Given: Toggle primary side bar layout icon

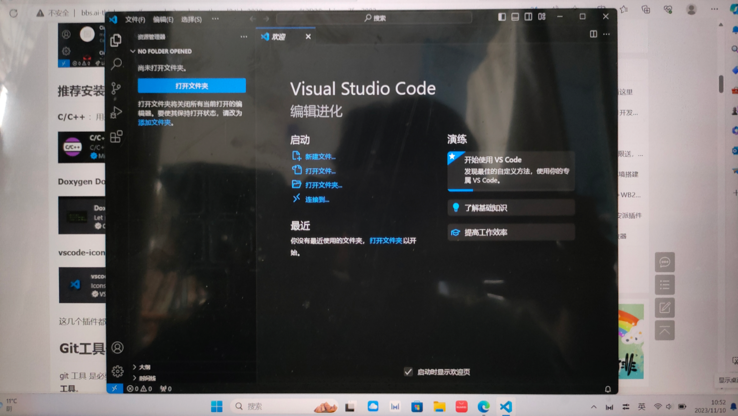Looking at the screenshot, I should [502, 16].
